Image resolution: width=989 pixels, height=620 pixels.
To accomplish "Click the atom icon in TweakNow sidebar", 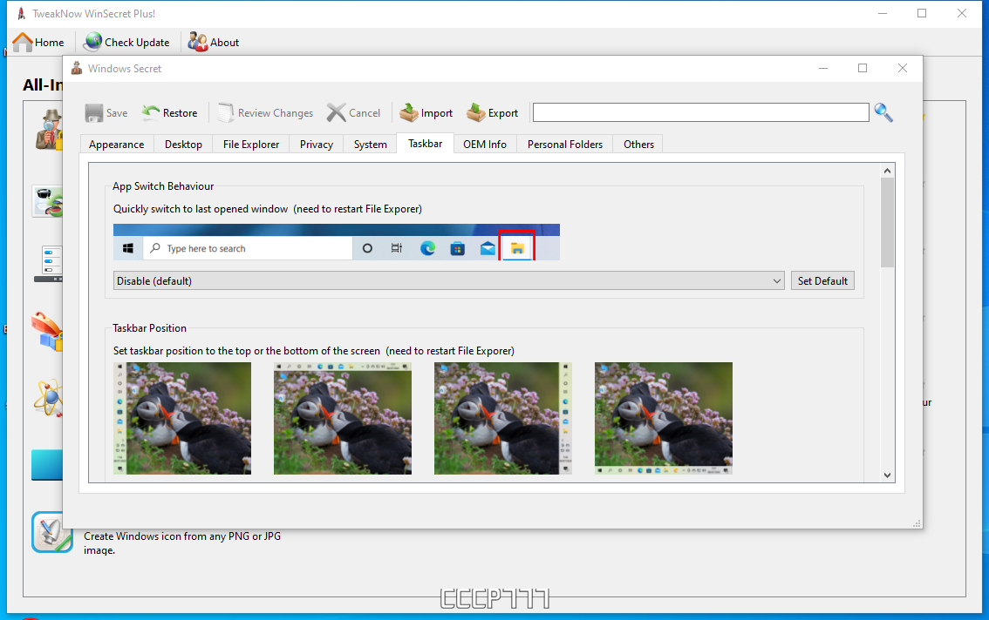I will coord(49,399).
